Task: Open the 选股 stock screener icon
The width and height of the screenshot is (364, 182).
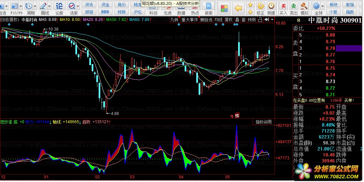Action: pos(72,6)
